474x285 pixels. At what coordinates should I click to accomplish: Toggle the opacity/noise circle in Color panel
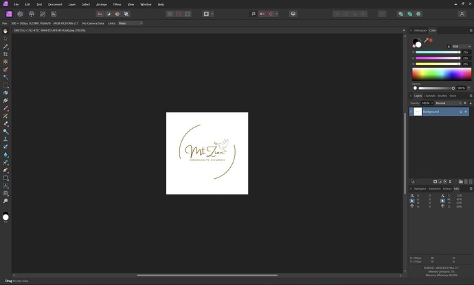coord(415,88)
